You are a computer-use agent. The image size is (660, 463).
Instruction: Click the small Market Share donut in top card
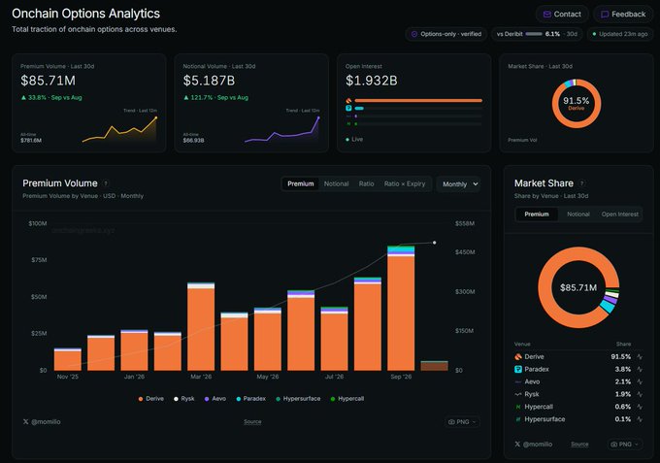(x=577, y=104)
